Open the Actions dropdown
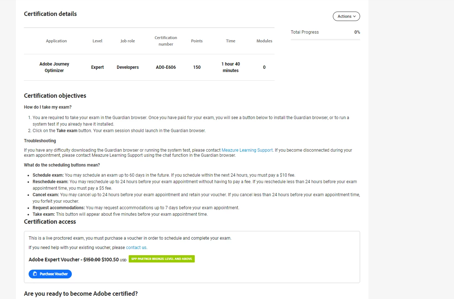The image size is (454, 299). 346,16
